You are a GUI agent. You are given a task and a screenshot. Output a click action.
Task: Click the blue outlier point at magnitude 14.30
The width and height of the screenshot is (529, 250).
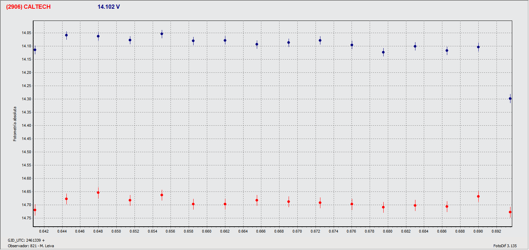[x=510, y=99]
